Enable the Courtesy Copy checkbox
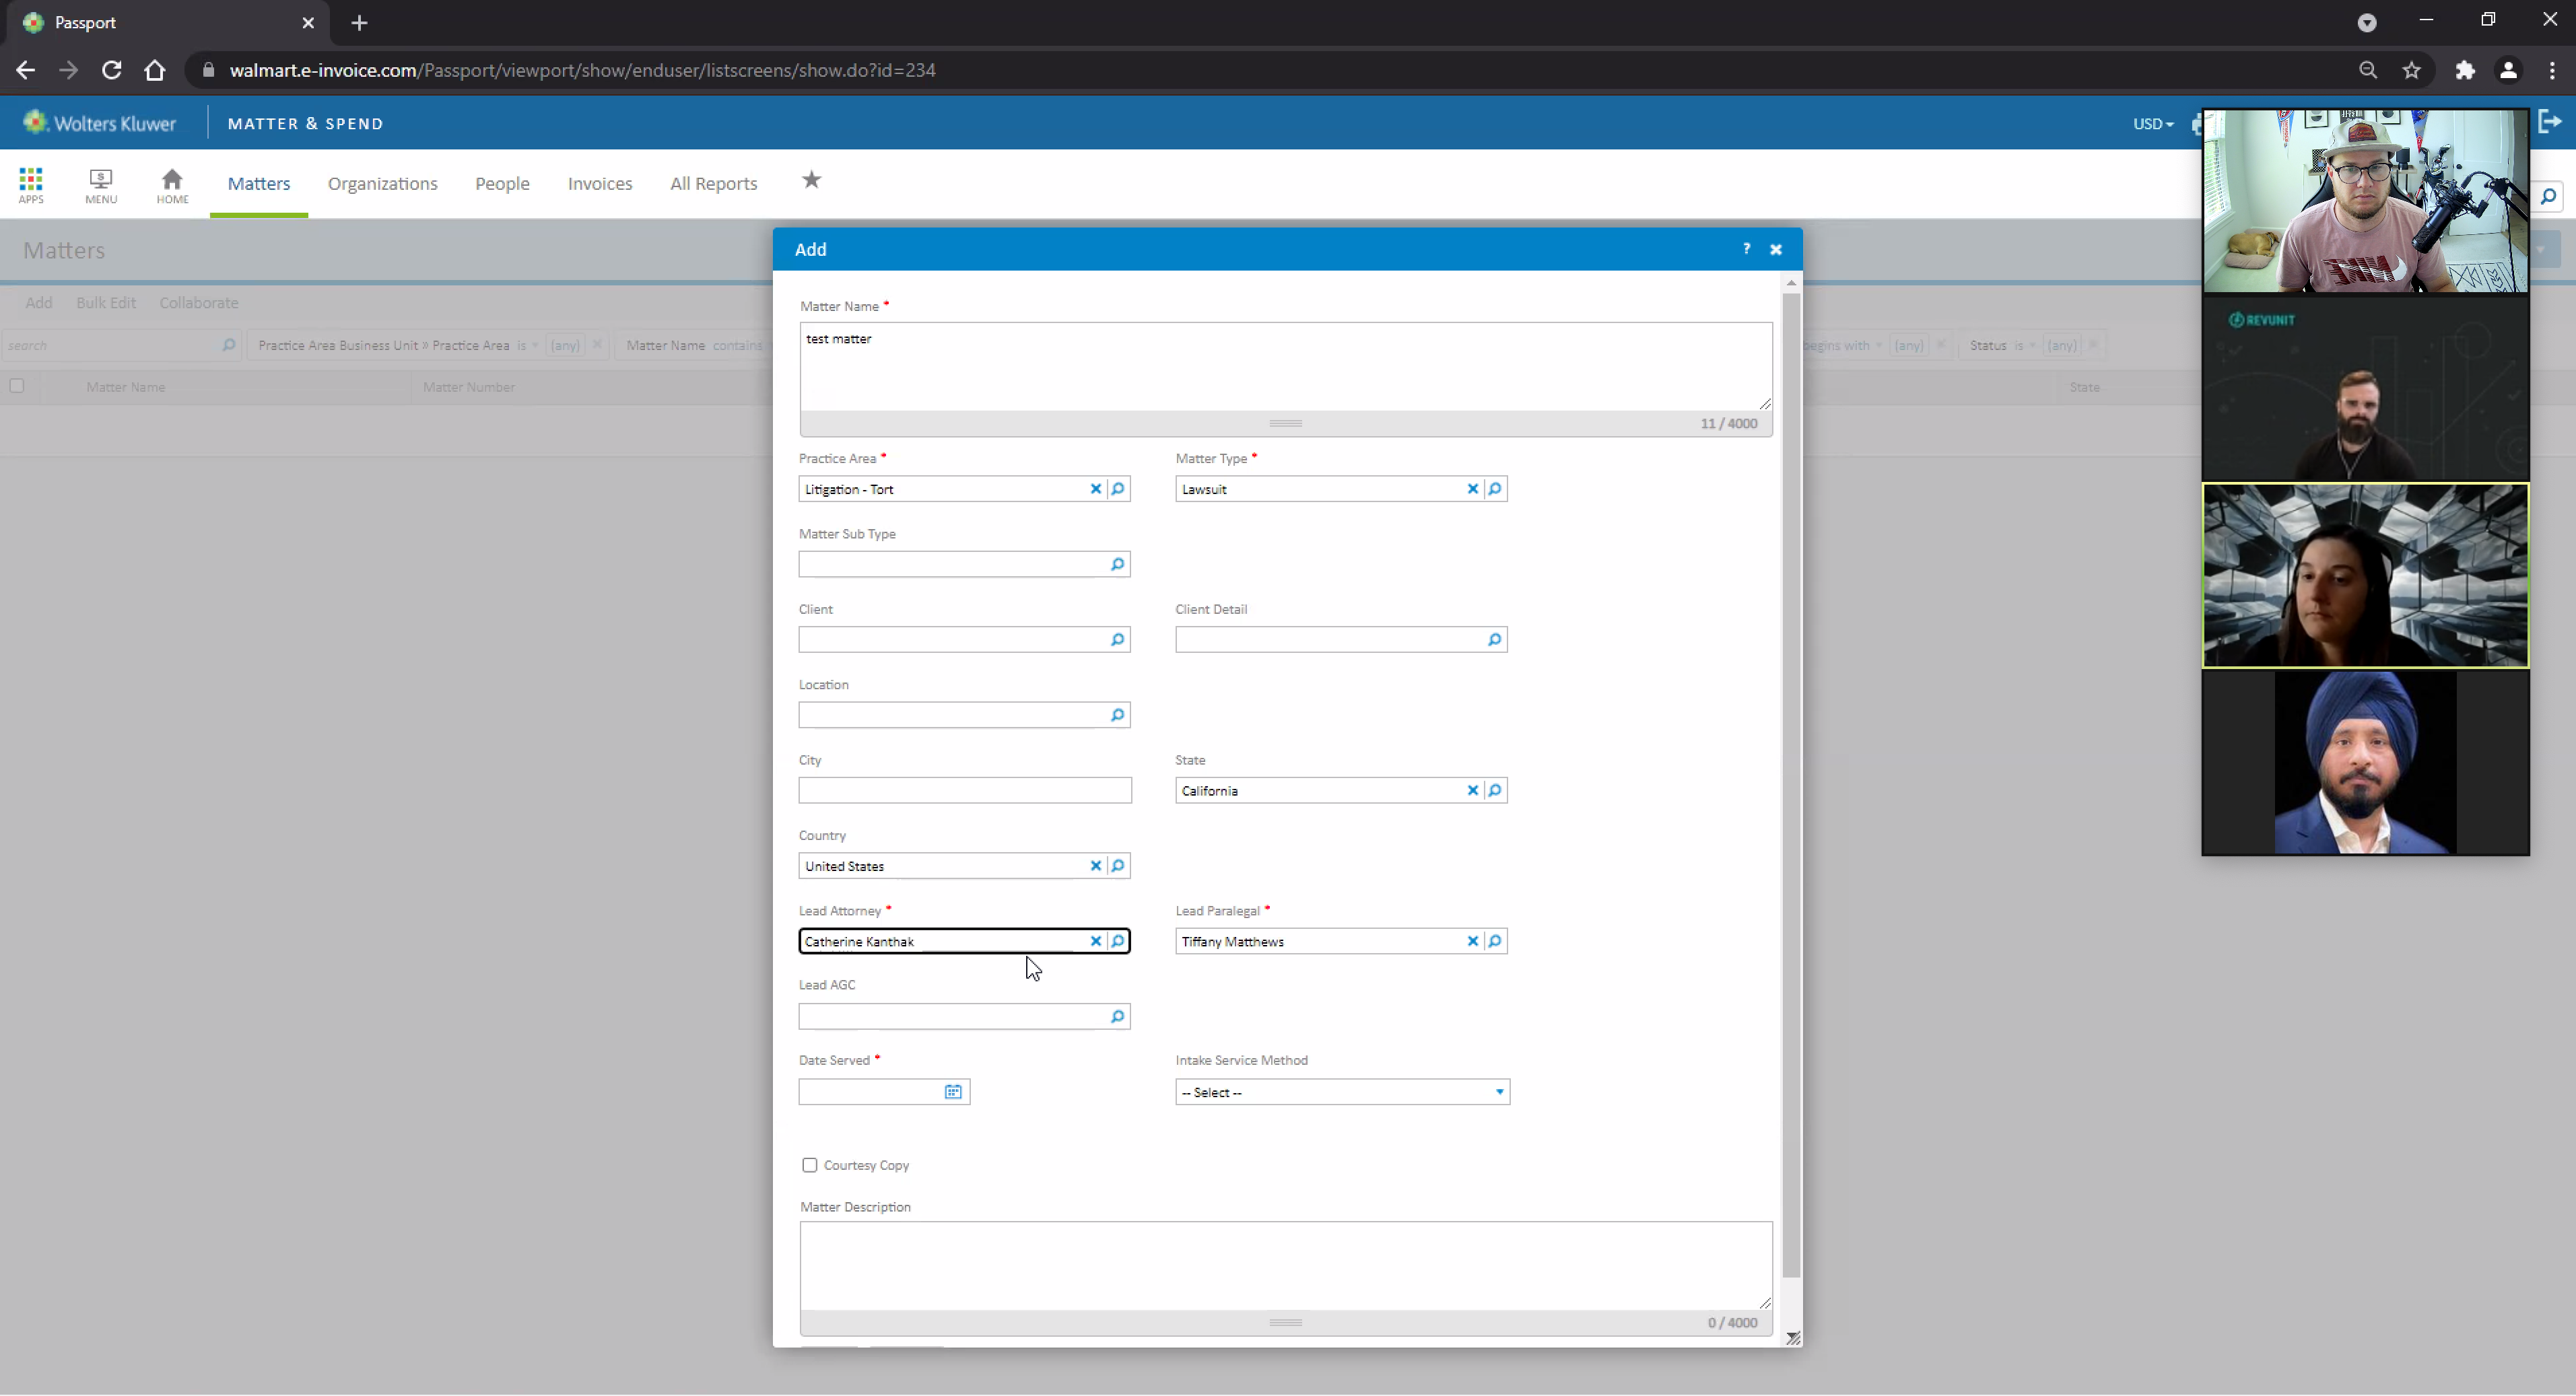2576x1396 pixels. 810,1165
